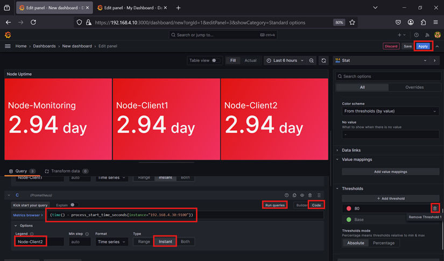Click Kick start your query
Viewport: 444px width, 261px height.
coord(30,205)
